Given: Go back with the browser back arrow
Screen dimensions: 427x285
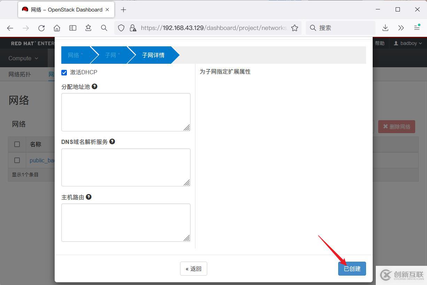Looking at the screenshot, I should pyautogui.click(x=10, y=28).
